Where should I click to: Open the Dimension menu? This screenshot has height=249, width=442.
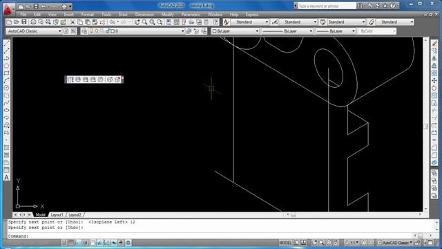144,15
